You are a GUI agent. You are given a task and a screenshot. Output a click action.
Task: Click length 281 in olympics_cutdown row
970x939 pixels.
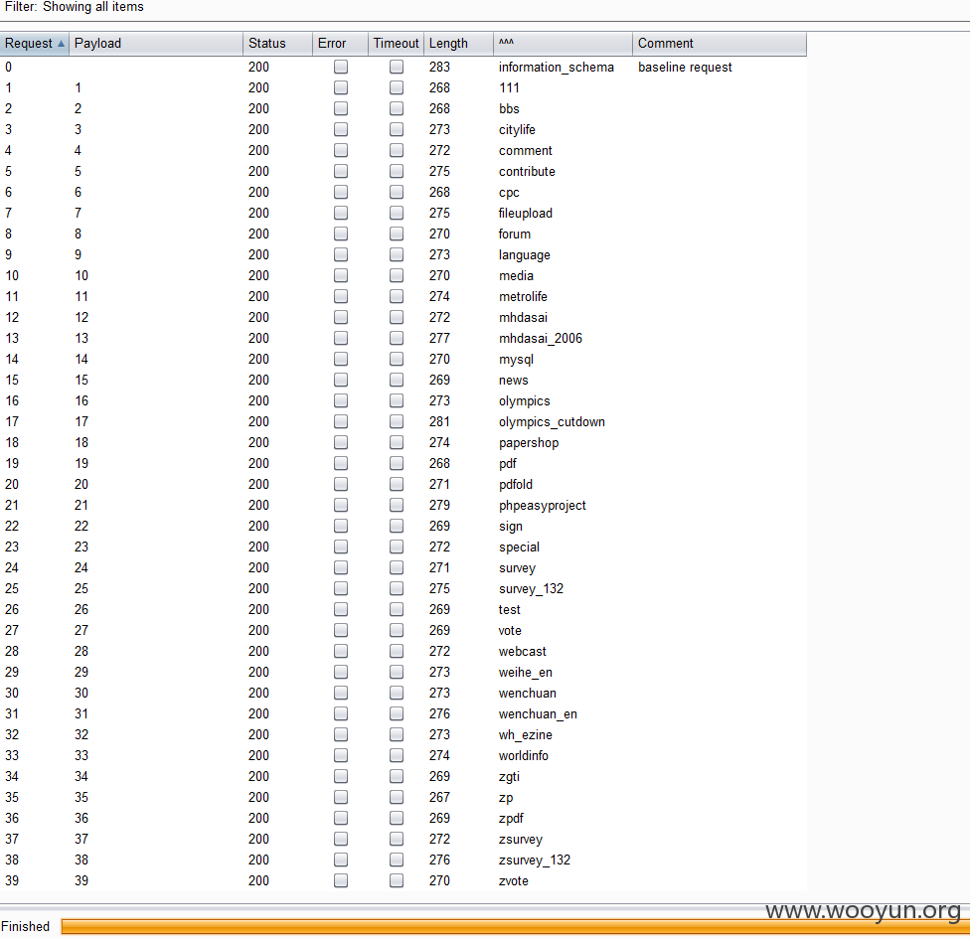click(440, 421)
